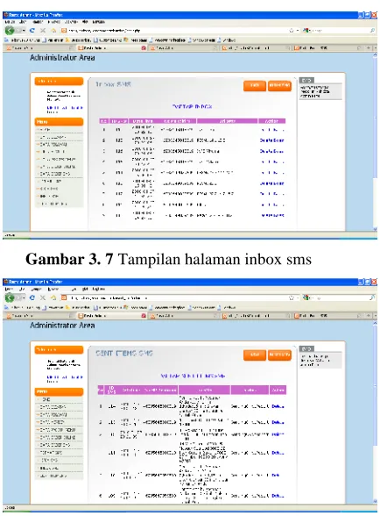Go back in the Sent Items SMS browser window
The height and width of the screenshot is (516, 380).
tap(10, 297)
